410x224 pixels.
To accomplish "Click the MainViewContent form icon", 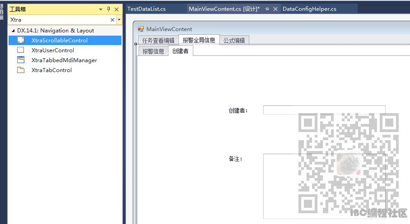I will tap(141, 29).
